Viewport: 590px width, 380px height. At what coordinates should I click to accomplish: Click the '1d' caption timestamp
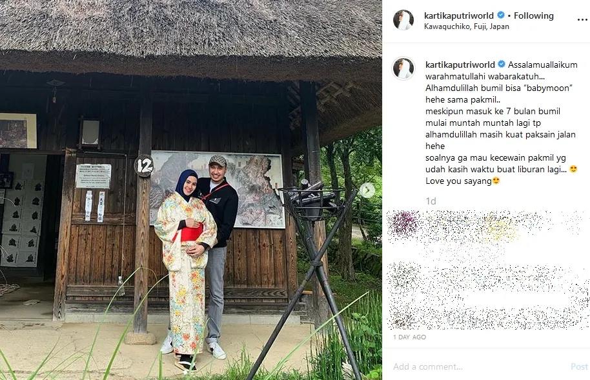coord(431,201)
